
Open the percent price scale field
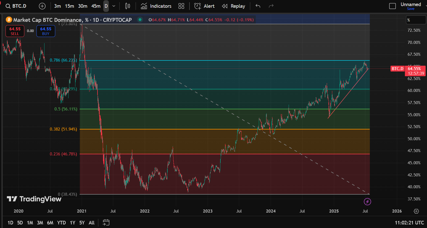[x=416, y=20]
